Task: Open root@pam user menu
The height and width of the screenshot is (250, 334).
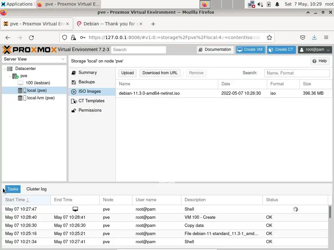Action: (x=315, y=49)
